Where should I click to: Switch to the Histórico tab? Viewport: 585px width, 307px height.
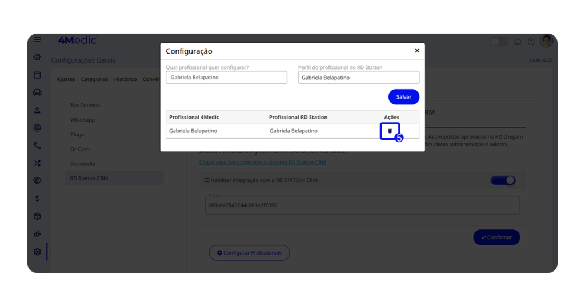[x=125, y=79]
